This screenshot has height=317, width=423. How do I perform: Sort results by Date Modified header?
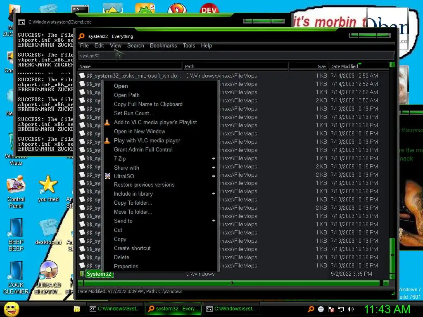click(359, 66)
